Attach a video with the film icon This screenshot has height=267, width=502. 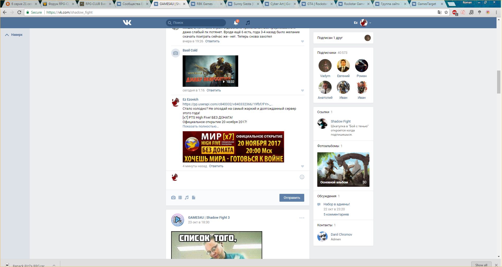coord(180,198)
